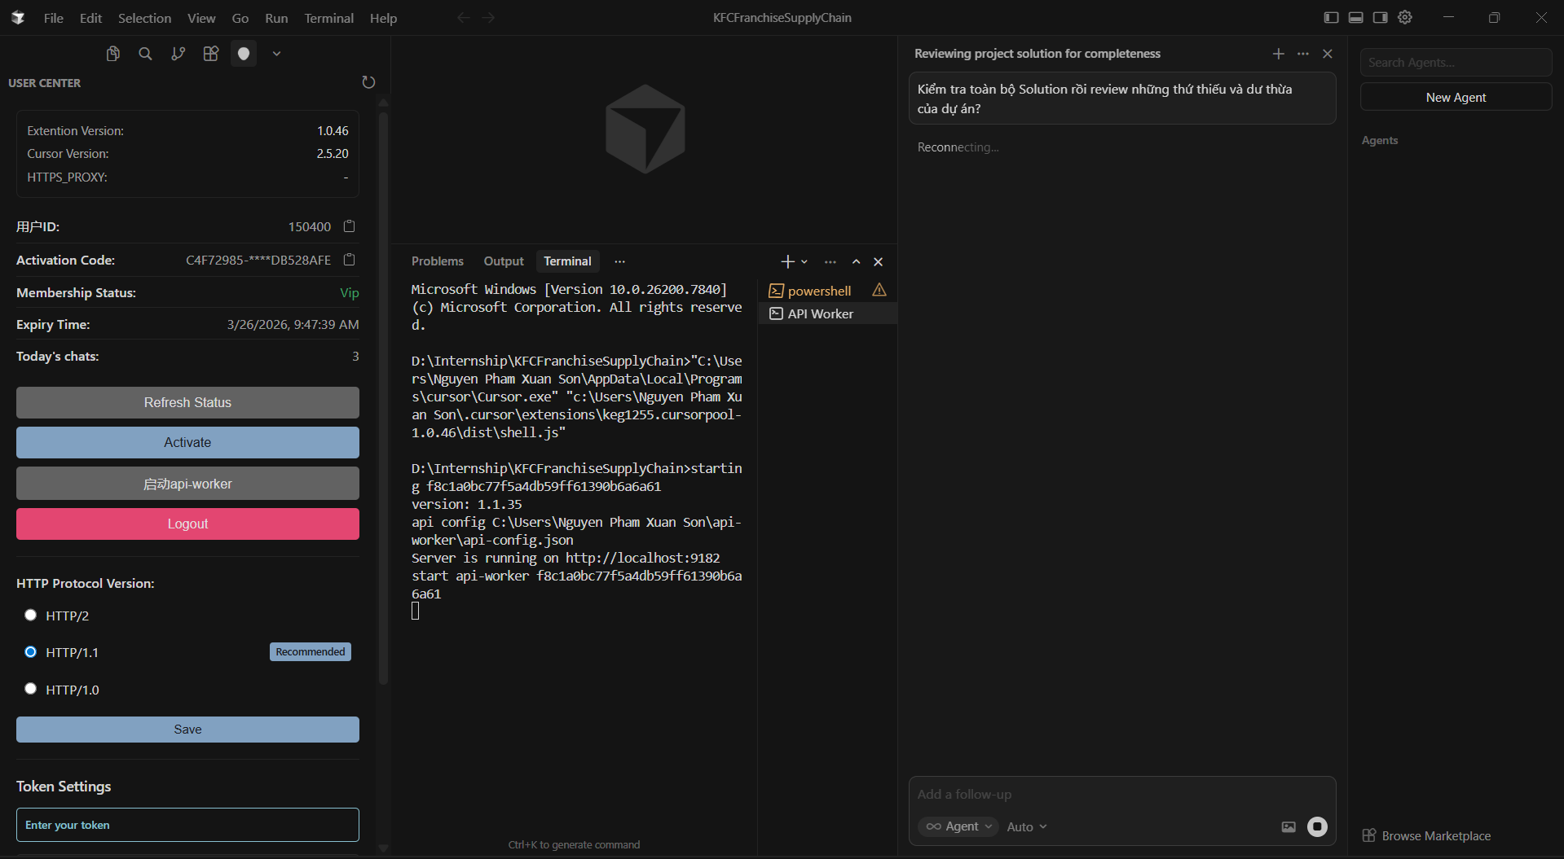Click the New Agent button
Viewport: 1564px width, 859px height.
[1456, 97]
